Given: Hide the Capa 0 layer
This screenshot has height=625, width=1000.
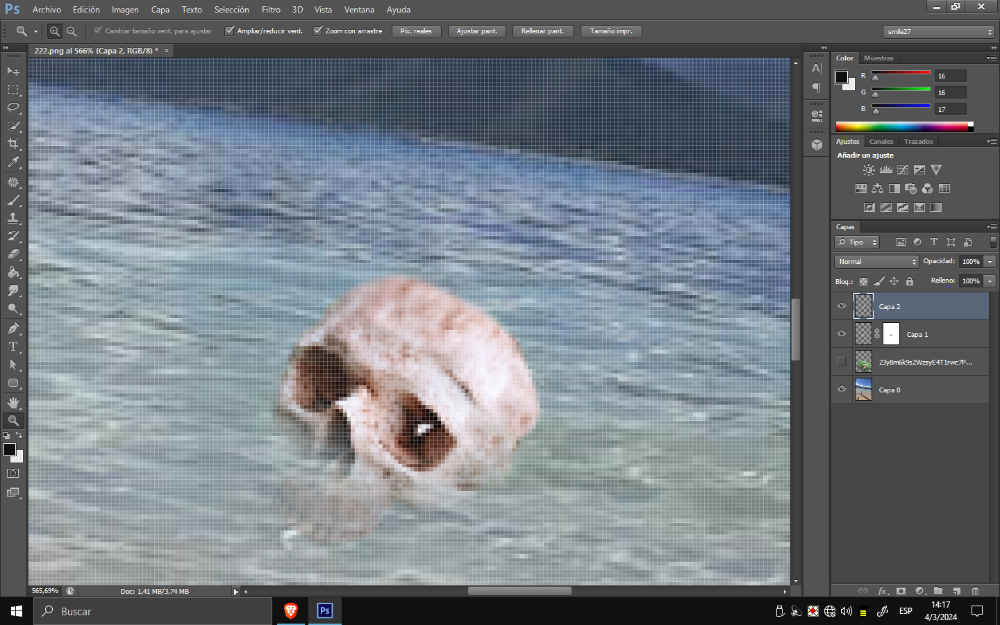Looking at the screenshot, I should click(842, 390).
